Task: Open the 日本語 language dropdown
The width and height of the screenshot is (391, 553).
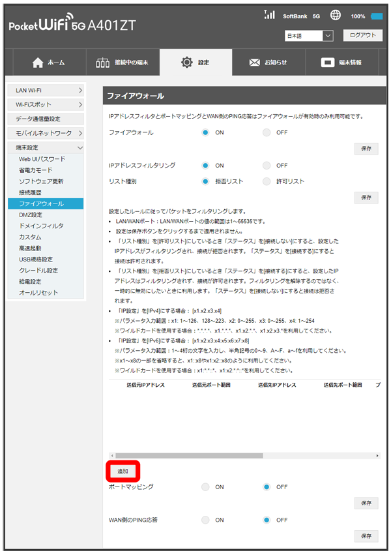Action: click(x=309, y=36)
